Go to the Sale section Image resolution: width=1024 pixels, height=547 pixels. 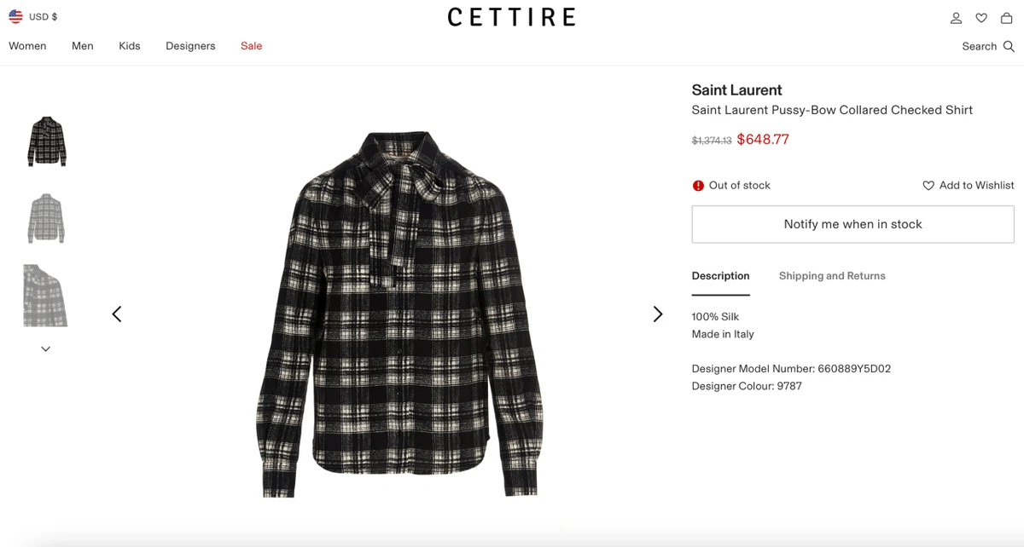tap(251, 46)
